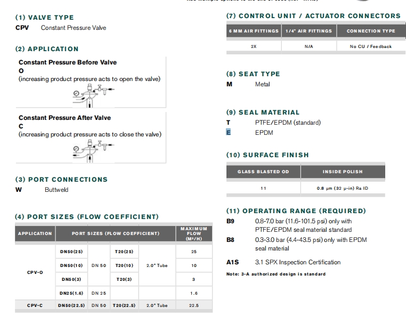406x324 pixels.
Task: Click the '(10) SURFACE FINISH' heading
Action: pyautogui.click(x=267, y=155)
